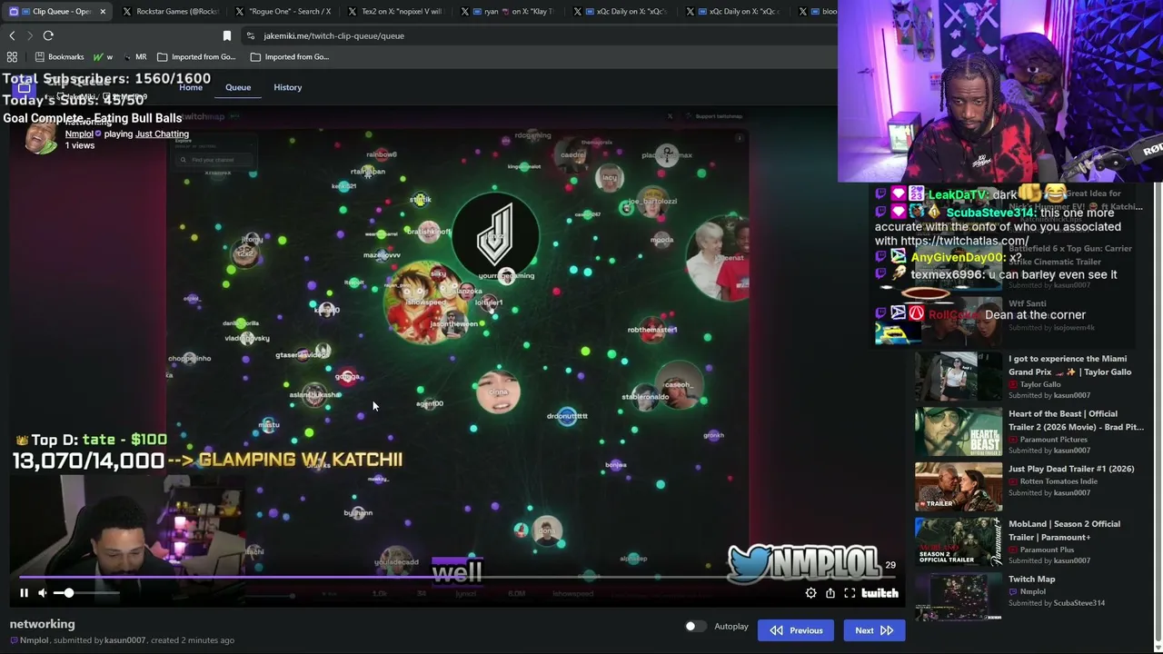Viewport: 1163px width, 654px height.
Task: Reload the page with the refresh icon
Action: pyautogui.click(x=48, y=35)
